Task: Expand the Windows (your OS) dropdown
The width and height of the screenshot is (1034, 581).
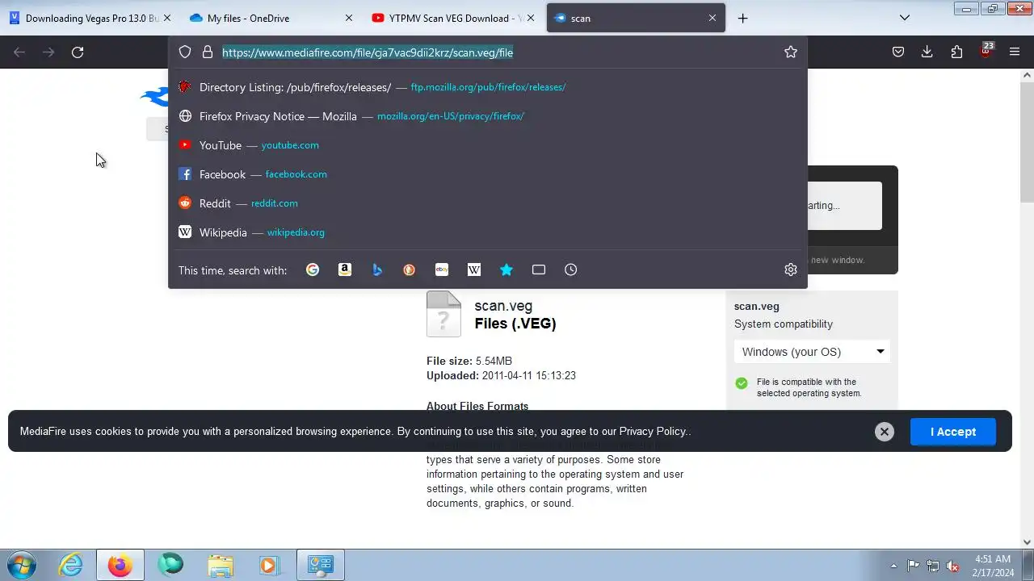Action: (x=813, y=352)
